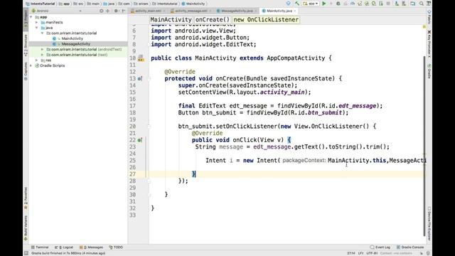Open the Favorites side tool tab
Image resolution: width=455 pixels, height=256 pixels.
click(26, 198)
